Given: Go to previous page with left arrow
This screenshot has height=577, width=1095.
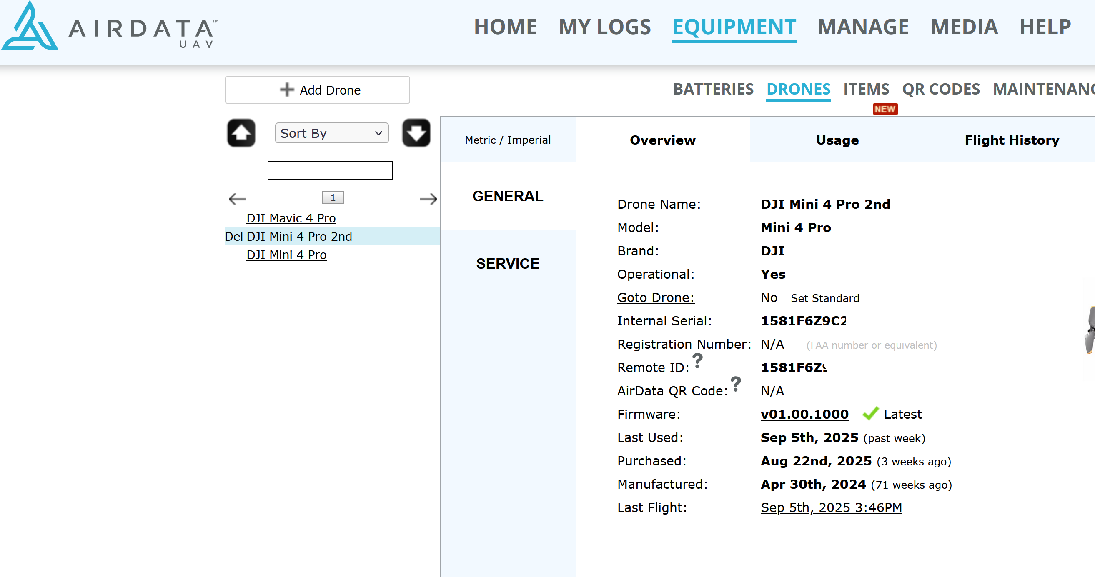Looking at the screenshot, I should (237, 198).
